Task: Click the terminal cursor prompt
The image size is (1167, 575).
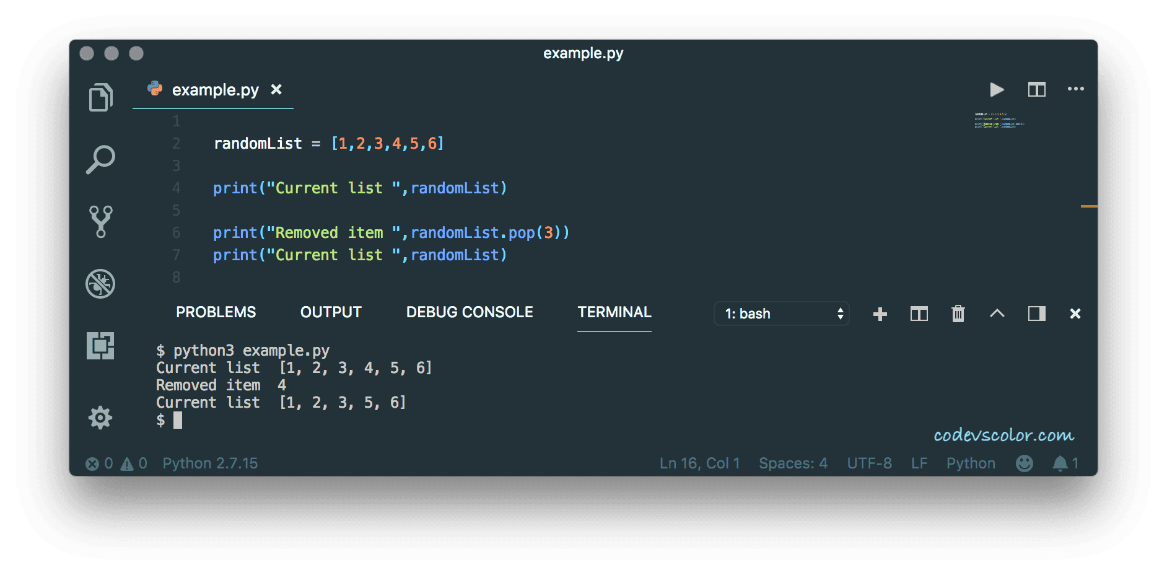Action: click(178, 421)
